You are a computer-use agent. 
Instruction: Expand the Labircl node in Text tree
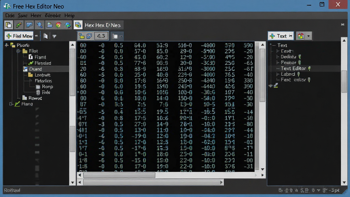coord(278,74)
